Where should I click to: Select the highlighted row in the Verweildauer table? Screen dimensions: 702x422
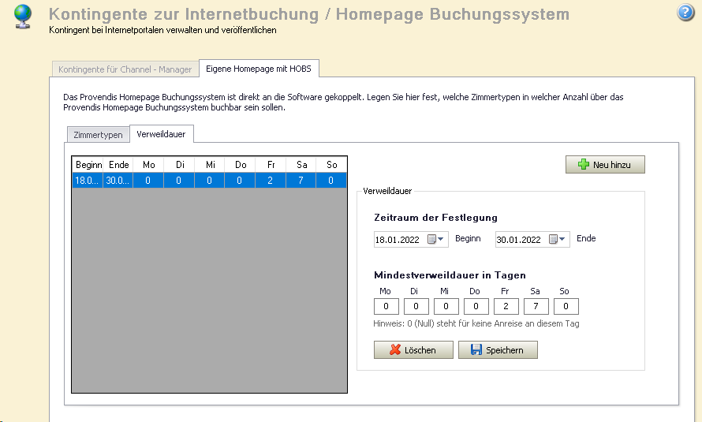point(209,181)
